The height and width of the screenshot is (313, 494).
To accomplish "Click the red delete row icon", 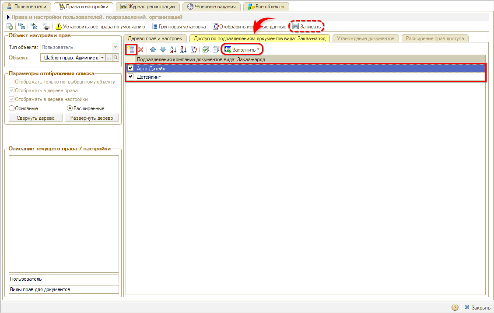I will [141, 50].
